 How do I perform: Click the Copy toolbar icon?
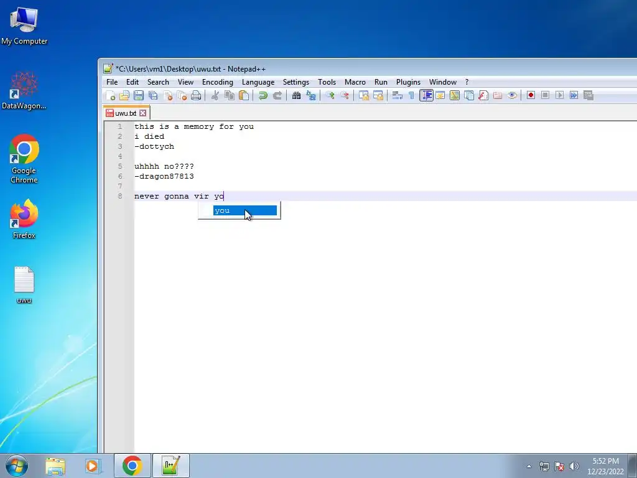[x=230, y=95]
